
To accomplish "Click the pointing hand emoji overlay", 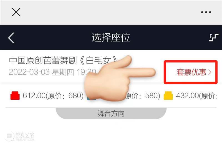I will (x=120, y=78).
